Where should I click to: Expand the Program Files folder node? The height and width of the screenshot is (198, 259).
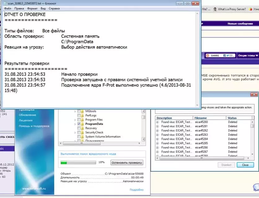pos(75,120)
